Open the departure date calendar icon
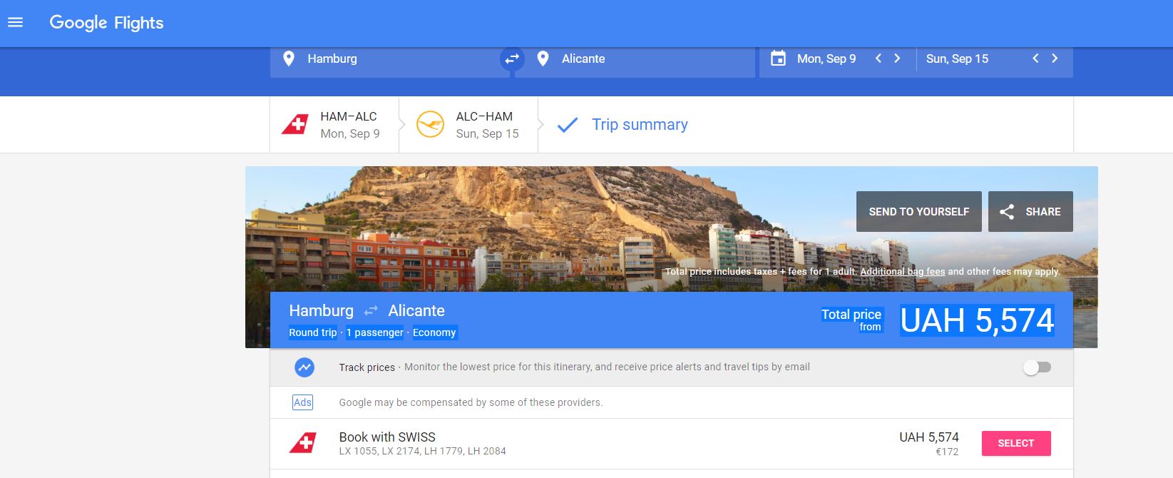1173x478 pixels. (x=779, y=59)
